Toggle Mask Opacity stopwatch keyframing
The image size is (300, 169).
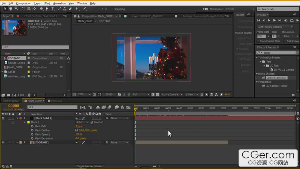pos(32,134)
